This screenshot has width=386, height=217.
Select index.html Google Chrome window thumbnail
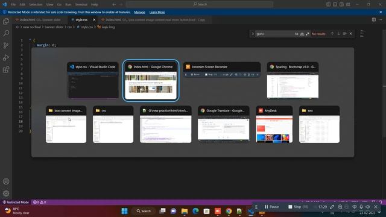tap(151, 80)
